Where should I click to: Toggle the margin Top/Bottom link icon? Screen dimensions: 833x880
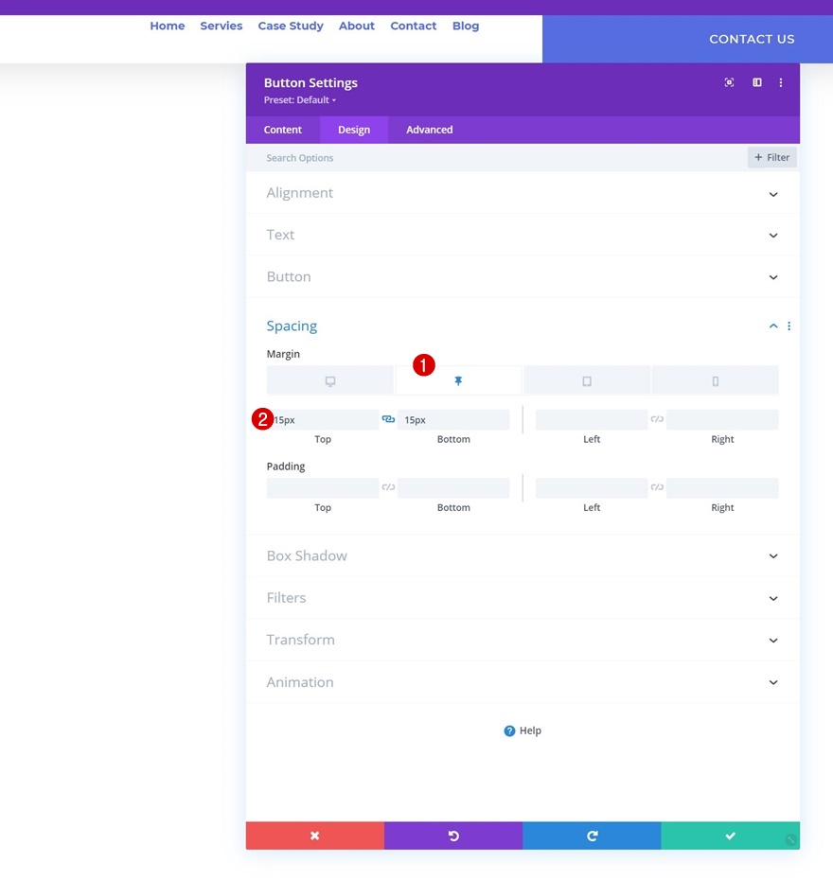pos(388,419)
